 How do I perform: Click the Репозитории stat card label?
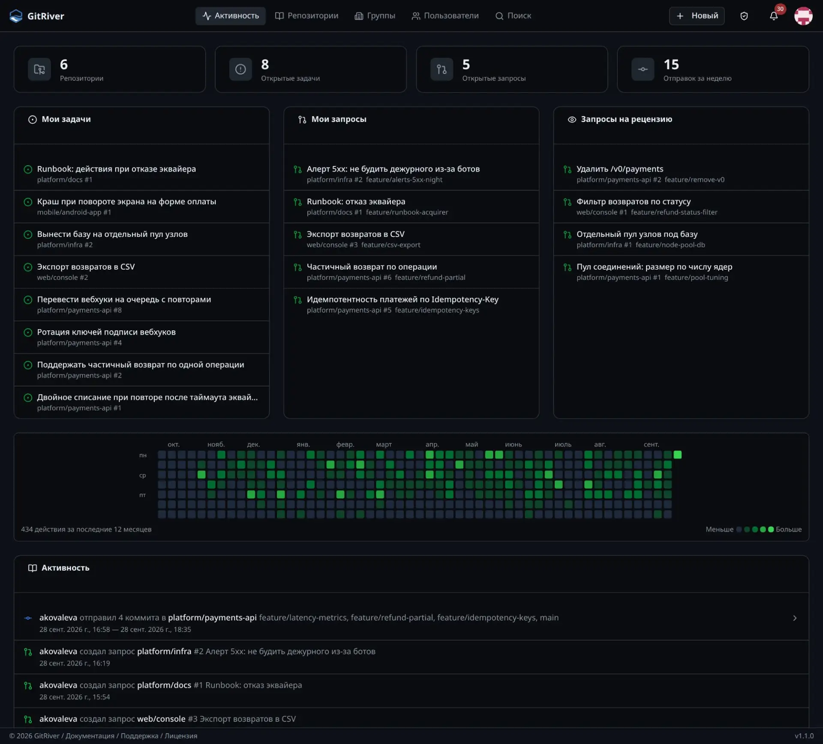click(81, 79)
